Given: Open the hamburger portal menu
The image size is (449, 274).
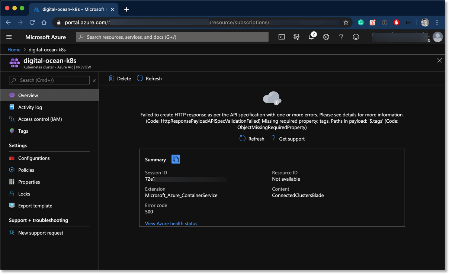Looking at the screenshot, I should [x=9, y=37].
